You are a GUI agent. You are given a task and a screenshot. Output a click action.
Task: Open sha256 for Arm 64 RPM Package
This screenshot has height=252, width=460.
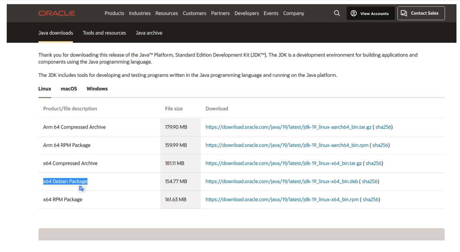pos(381,145)
